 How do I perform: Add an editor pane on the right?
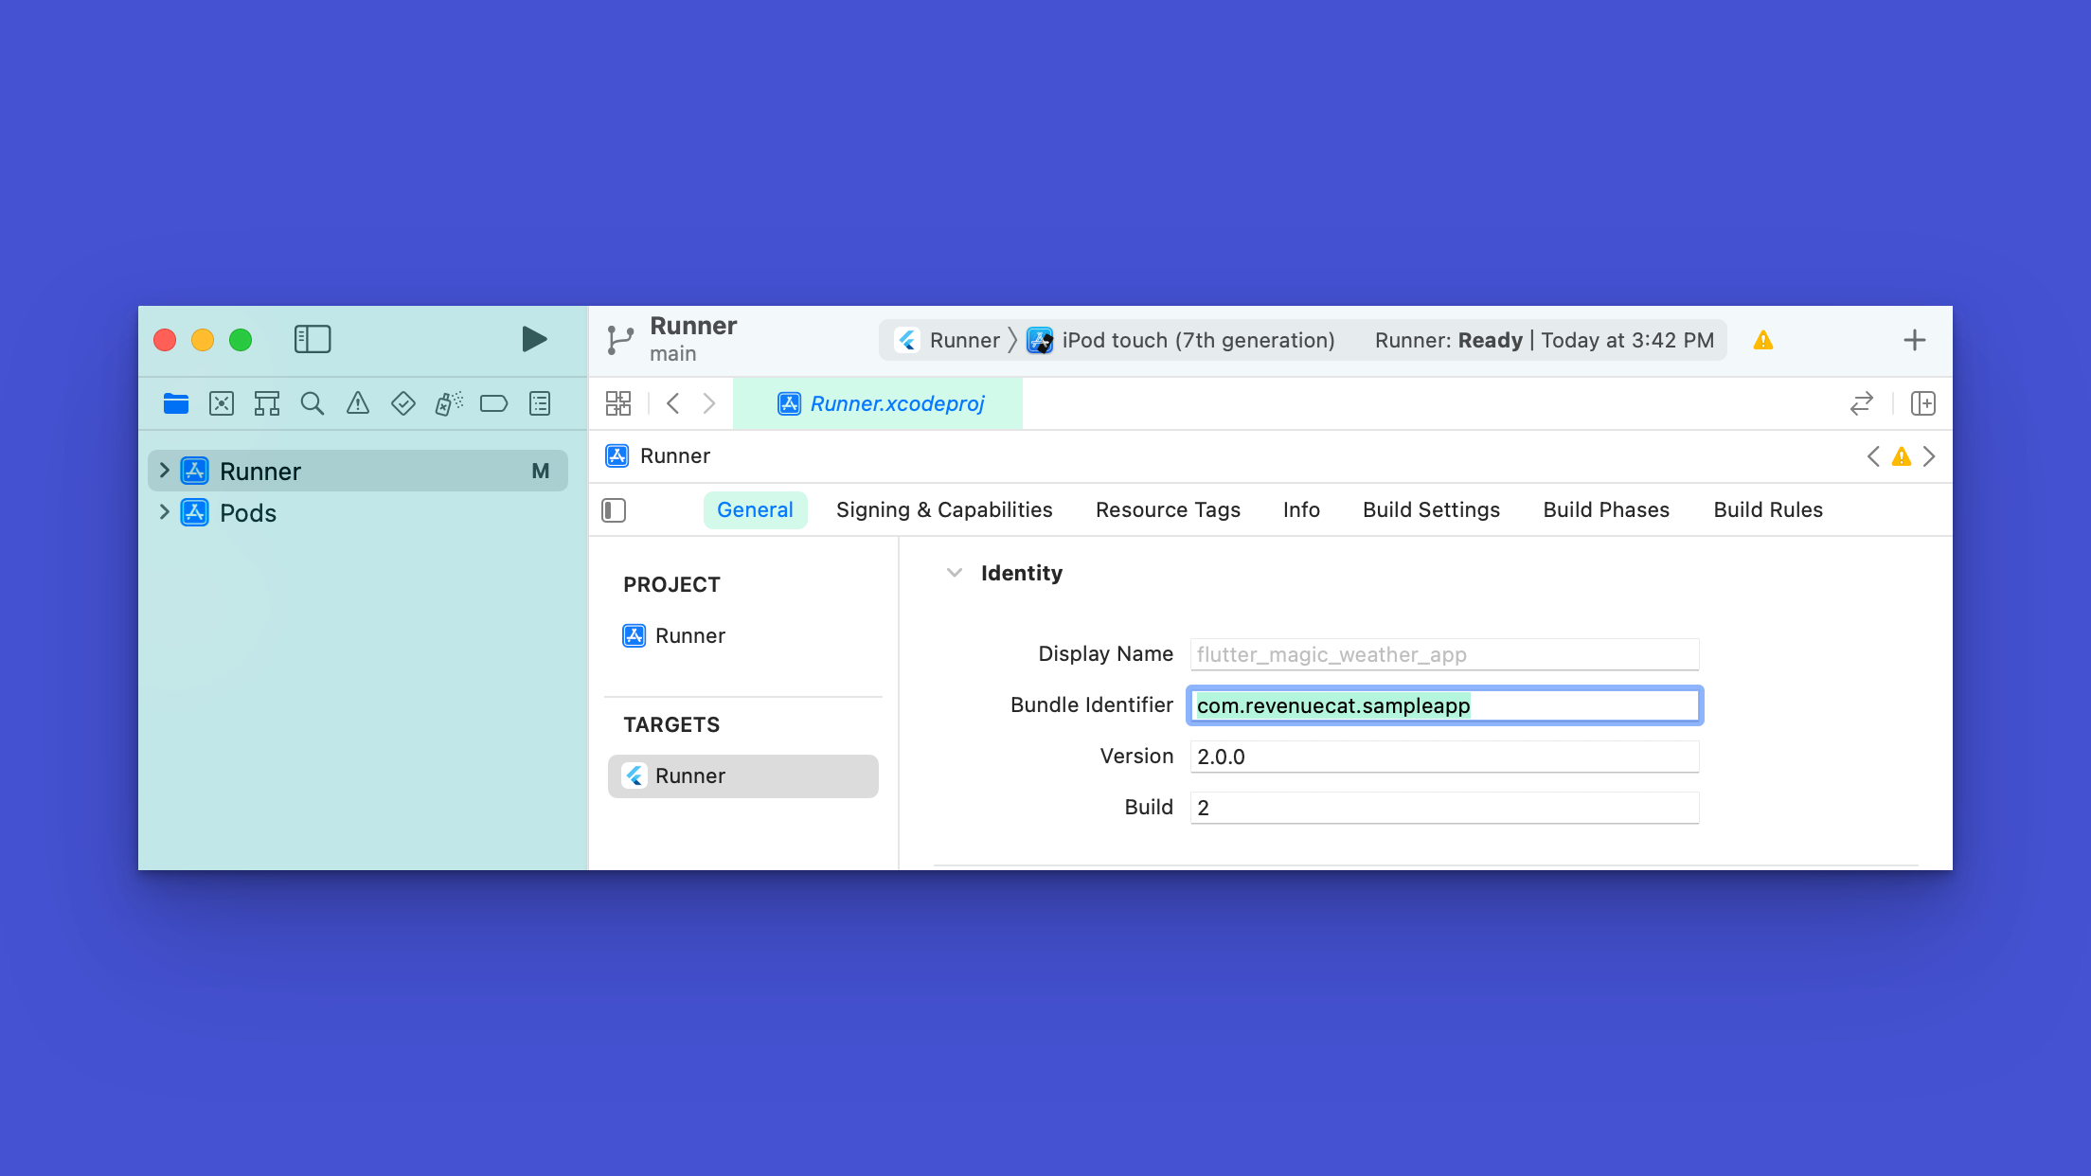click(1923, 403)
